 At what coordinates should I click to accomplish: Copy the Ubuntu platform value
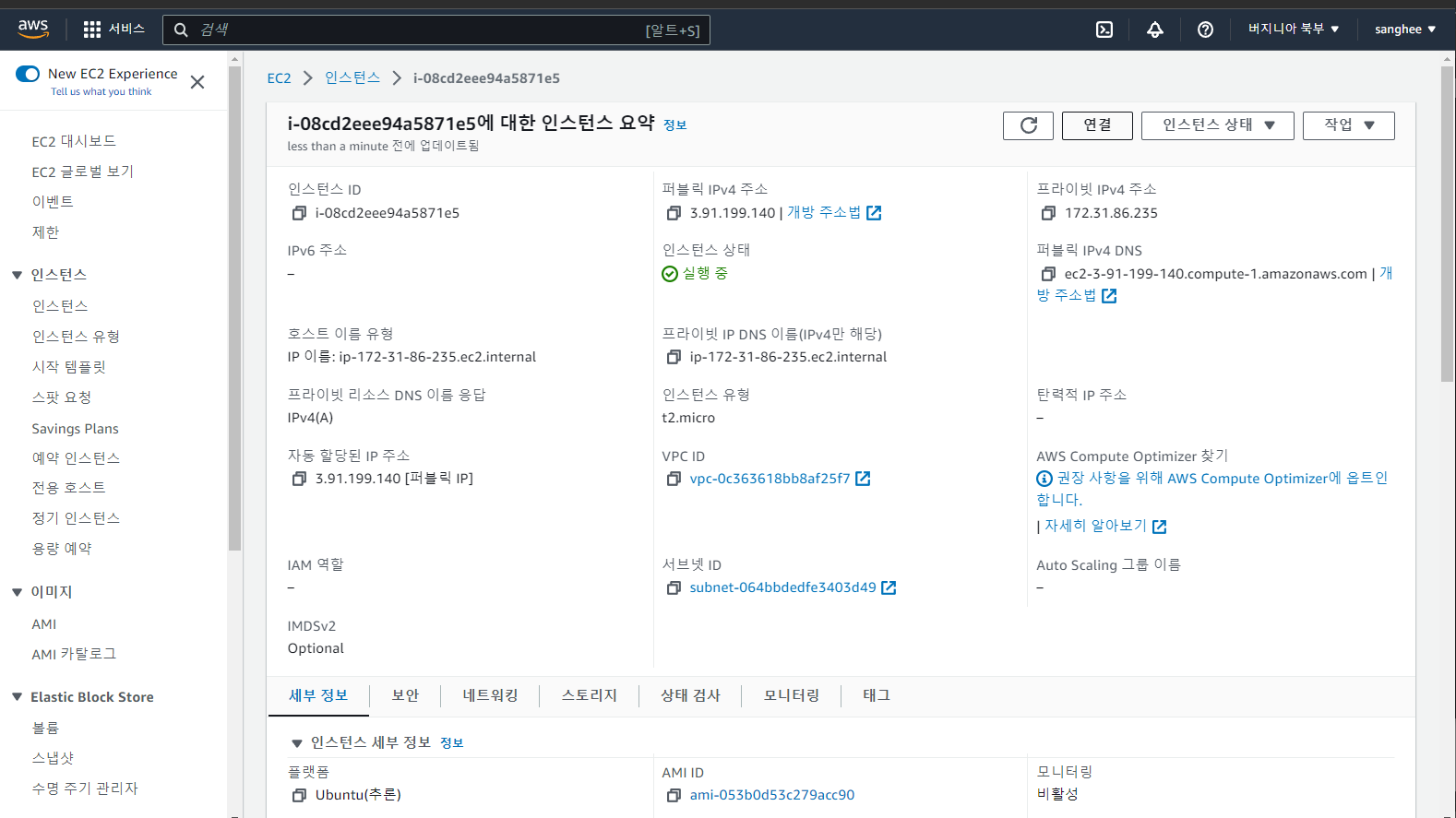point(299,795)
